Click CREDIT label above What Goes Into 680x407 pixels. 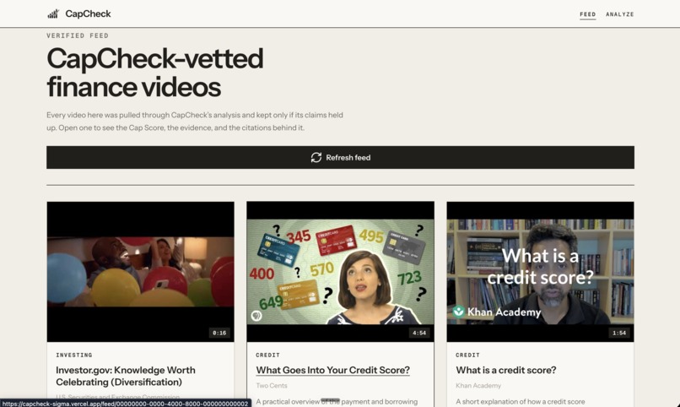(x=268, y=355)
